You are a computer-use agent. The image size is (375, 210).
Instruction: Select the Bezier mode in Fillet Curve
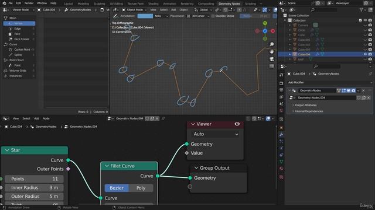pos(117,188)
